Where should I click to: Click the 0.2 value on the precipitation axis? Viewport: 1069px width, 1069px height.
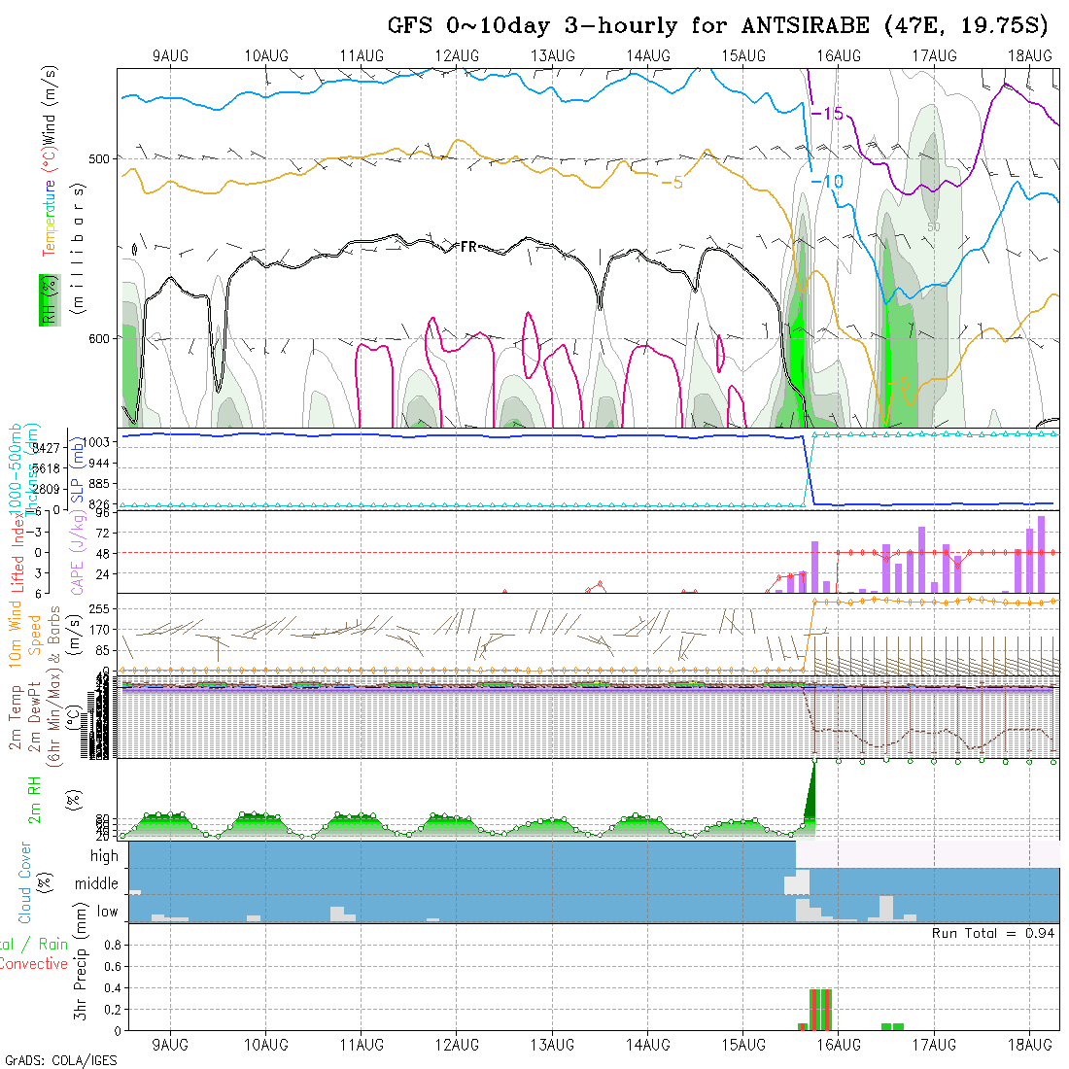[x=113, y=1010]
